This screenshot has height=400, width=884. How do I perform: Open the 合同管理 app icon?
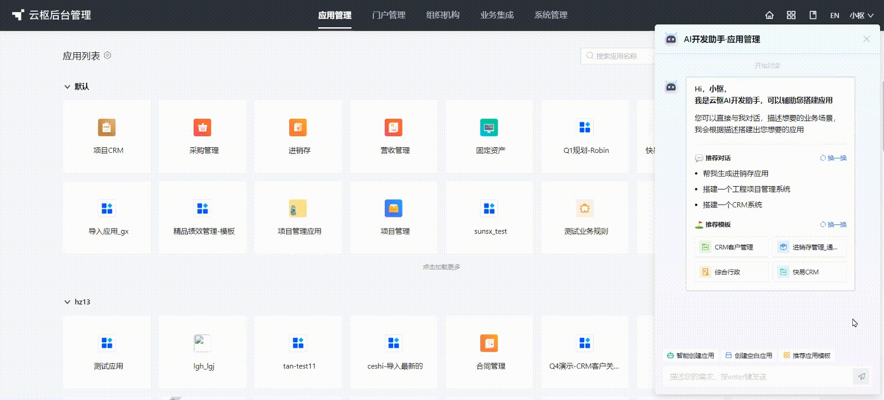coord(489,343)
